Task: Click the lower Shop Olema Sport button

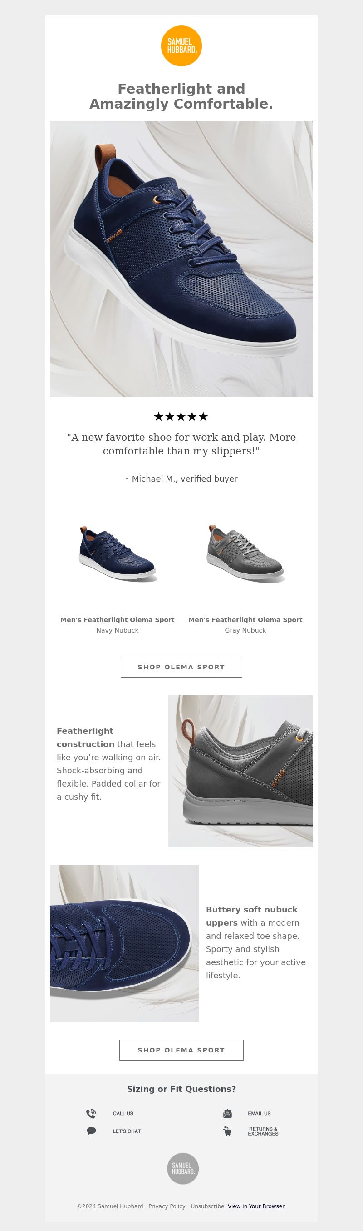Action: pos(181,1050)
